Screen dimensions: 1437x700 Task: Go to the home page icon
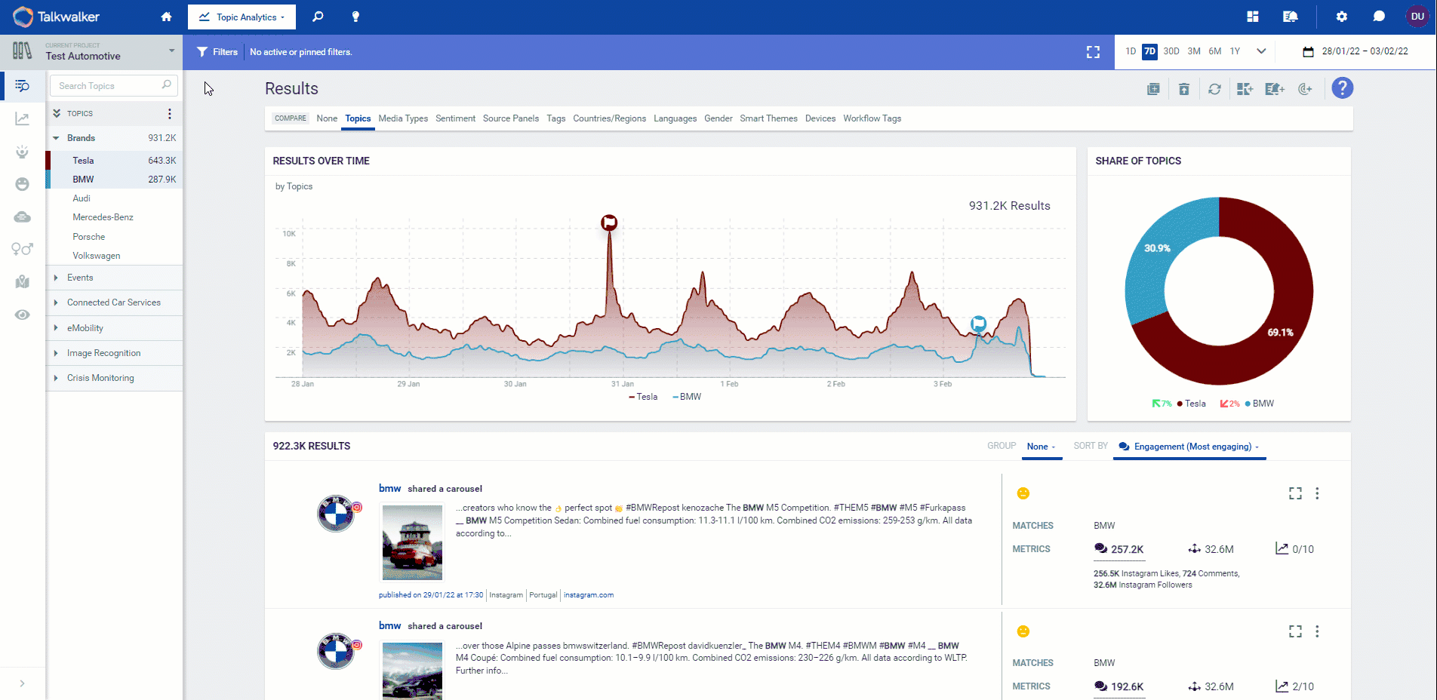(166, 17)
